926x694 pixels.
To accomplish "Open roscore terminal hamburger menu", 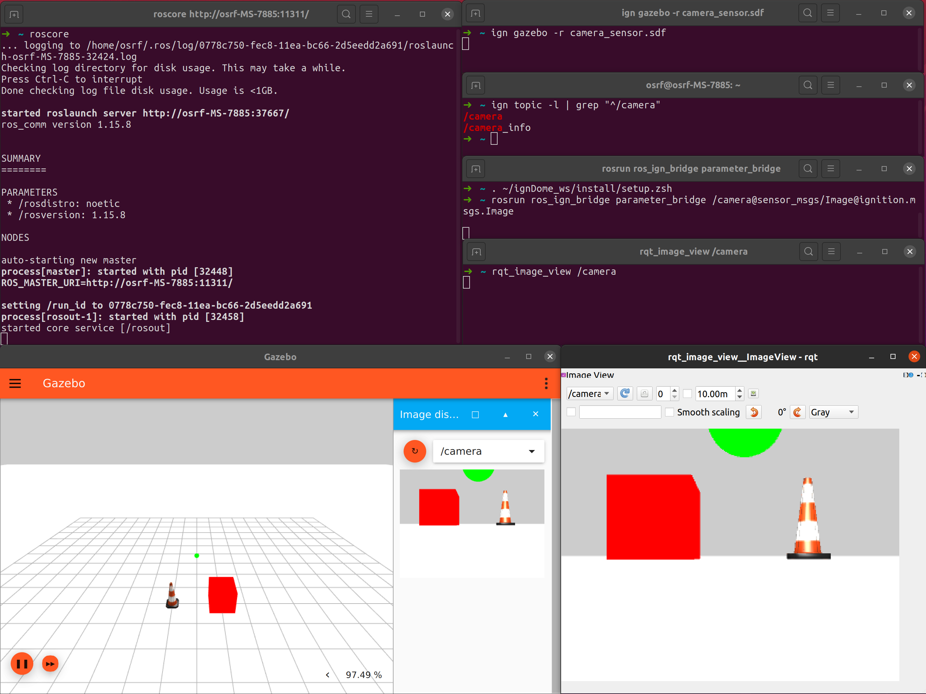I will [369, 14].
